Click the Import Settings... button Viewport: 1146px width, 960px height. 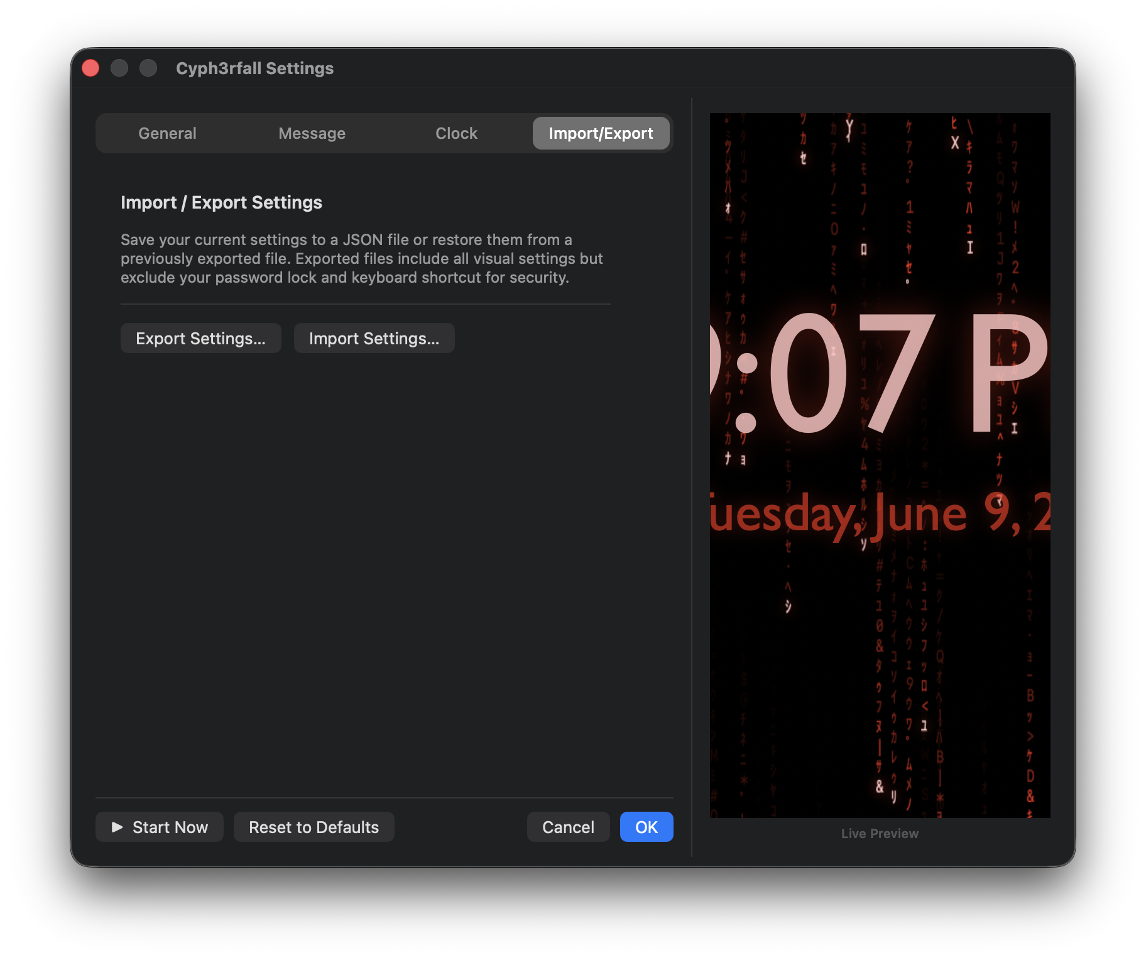coord(374,338)
